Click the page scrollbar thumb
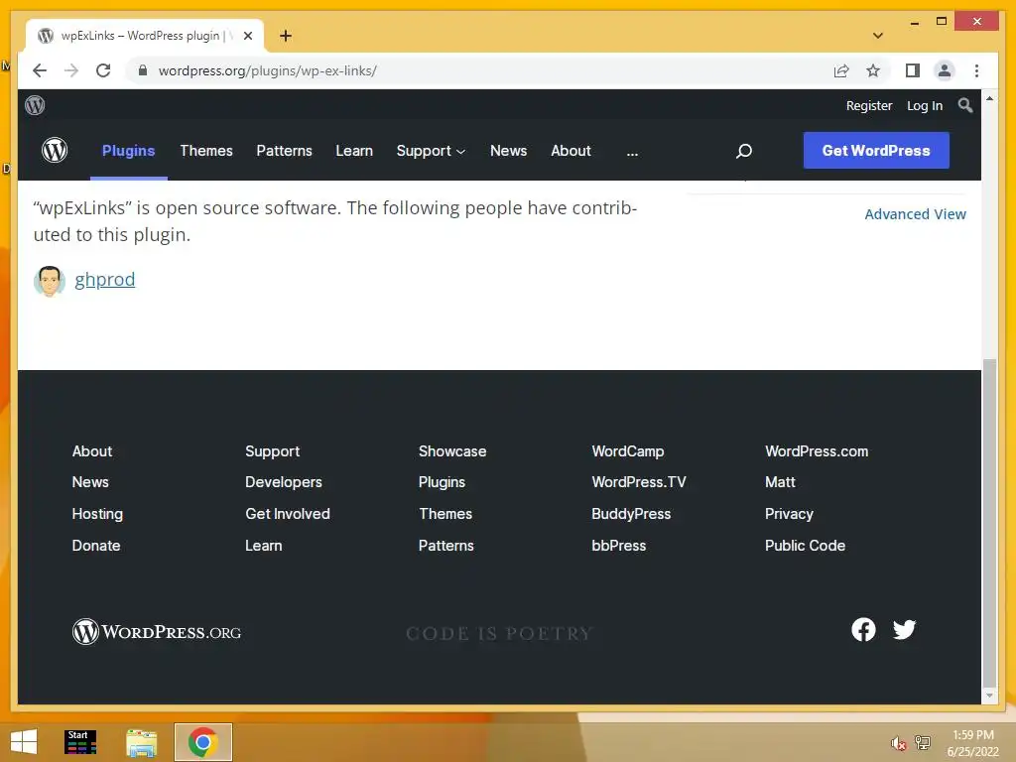 [x=989, y=522]
